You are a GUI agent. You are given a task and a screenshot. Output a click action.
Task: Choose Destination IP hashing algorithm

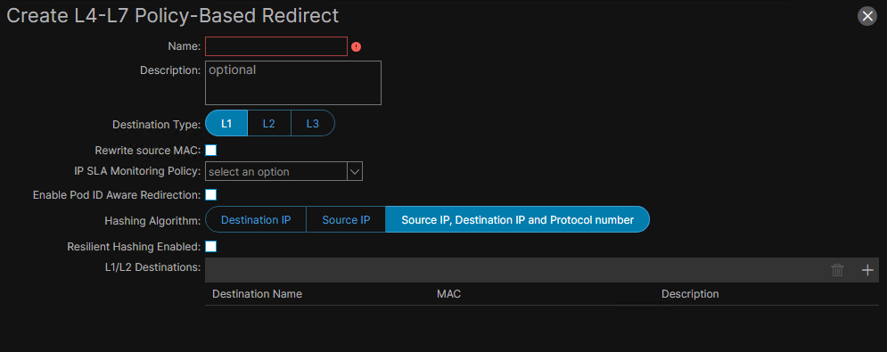pos(256,219)
